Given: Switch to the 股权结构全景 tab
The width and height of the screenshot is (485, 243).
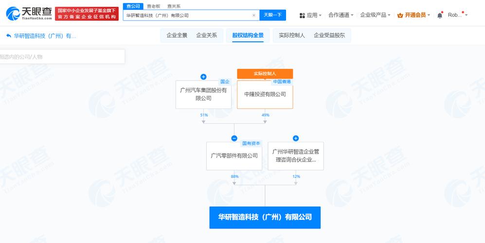Looking at the screenshot, I should [x=248, y=35].
